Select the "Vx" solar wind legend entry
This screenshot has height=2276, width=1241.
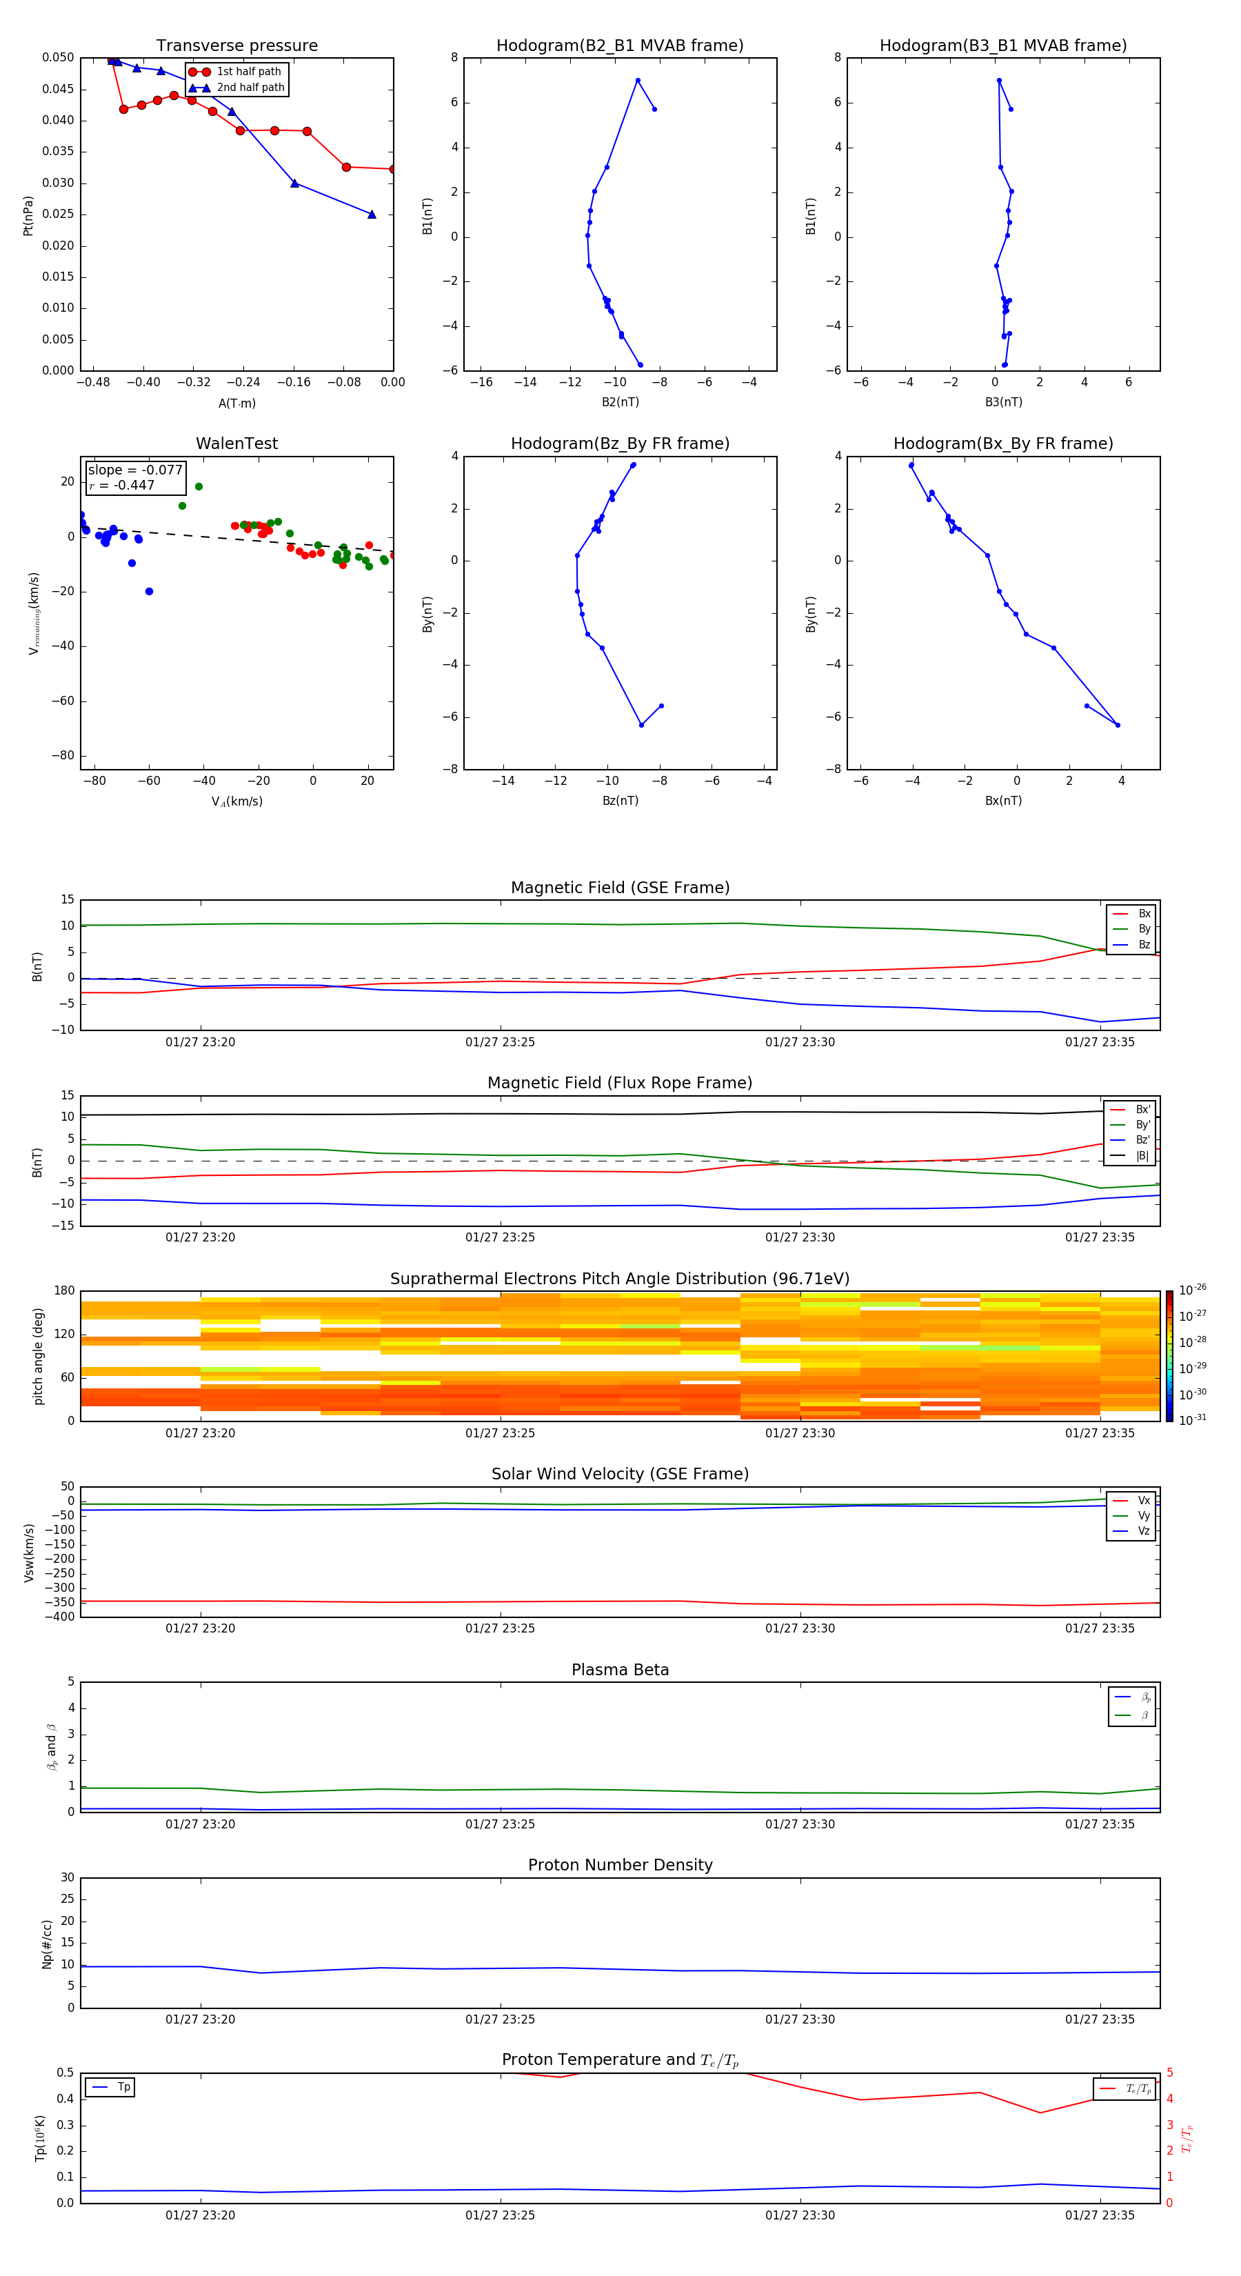[1131, 1500]
